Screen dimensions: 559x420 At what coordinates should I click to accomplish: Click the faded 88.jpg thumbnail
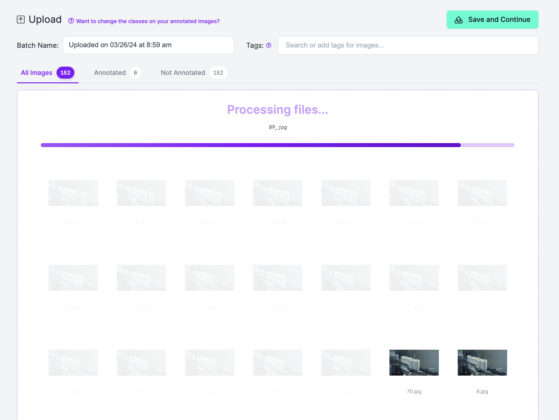73,193
